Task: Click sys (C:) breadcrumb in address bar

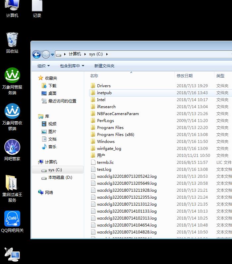Action: (96, 54)
